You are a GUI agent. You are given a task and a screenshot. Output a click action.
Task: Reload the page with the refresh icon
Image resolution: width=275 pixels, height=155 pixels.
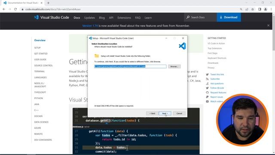tap(15, 9)
